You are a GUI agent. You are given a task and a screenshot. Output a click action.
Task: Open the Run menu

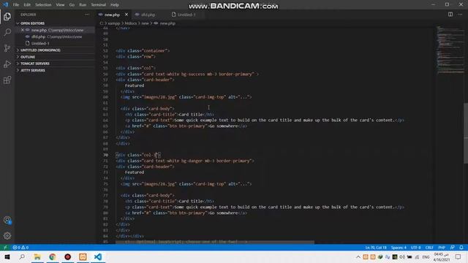(83, 5)
